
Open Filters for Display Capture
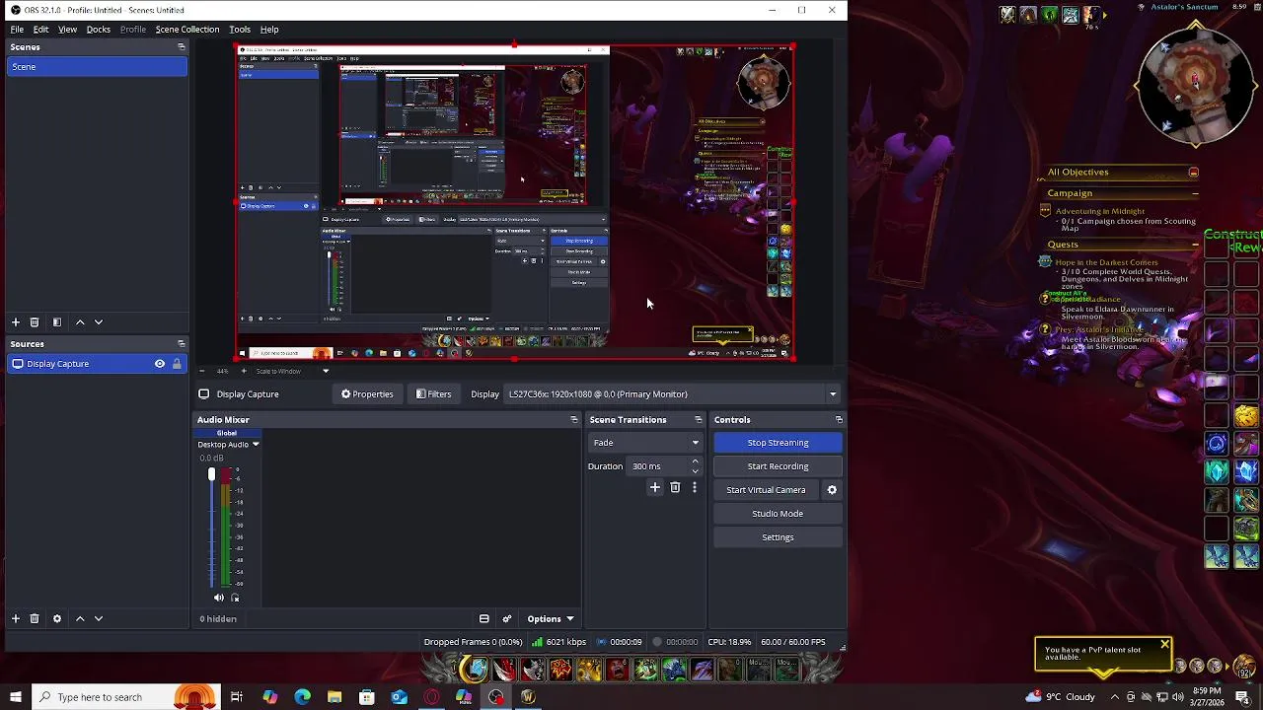tap(433, 394)
